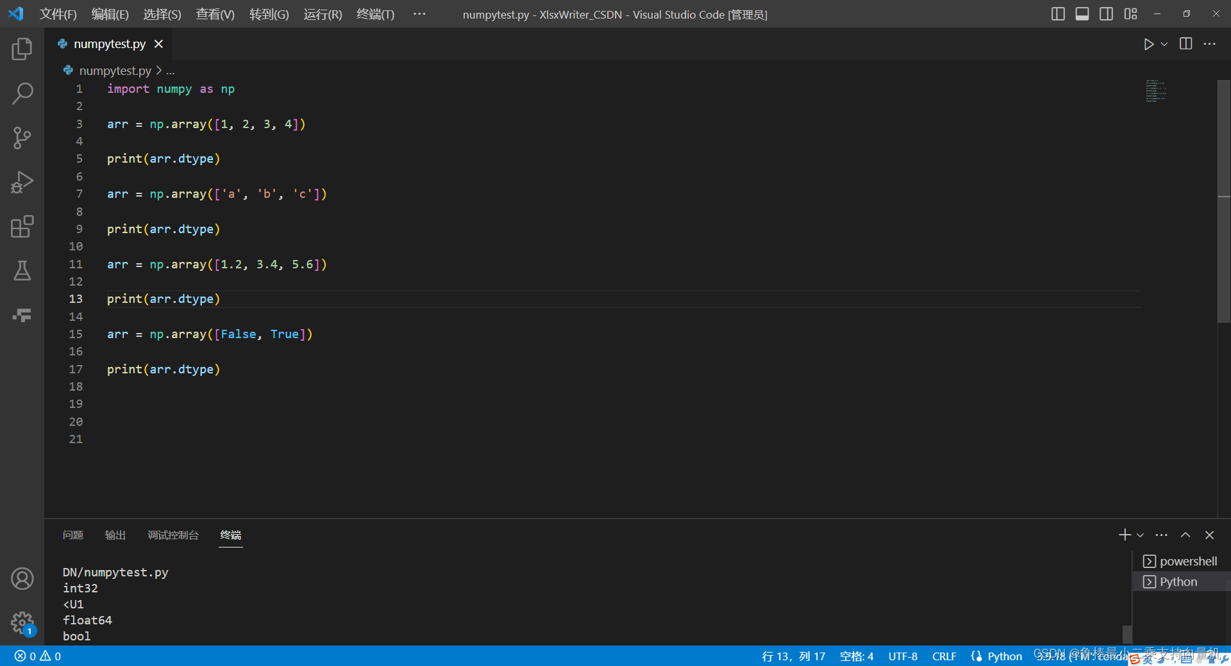Open the 编辑(E) menu
The height and width of the screenshot is (666, 1231).
[x=110, y=14]
